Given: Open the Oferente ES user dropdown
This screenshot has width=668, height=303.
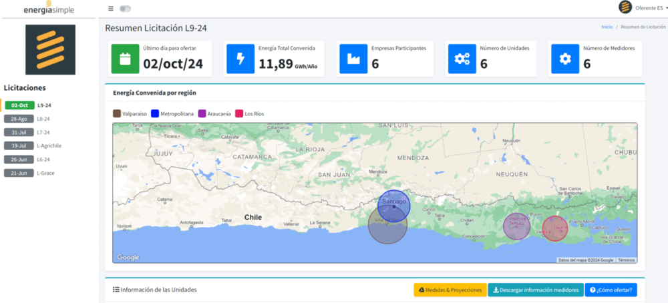Looking at the screenshot, I should coord(643,7).
